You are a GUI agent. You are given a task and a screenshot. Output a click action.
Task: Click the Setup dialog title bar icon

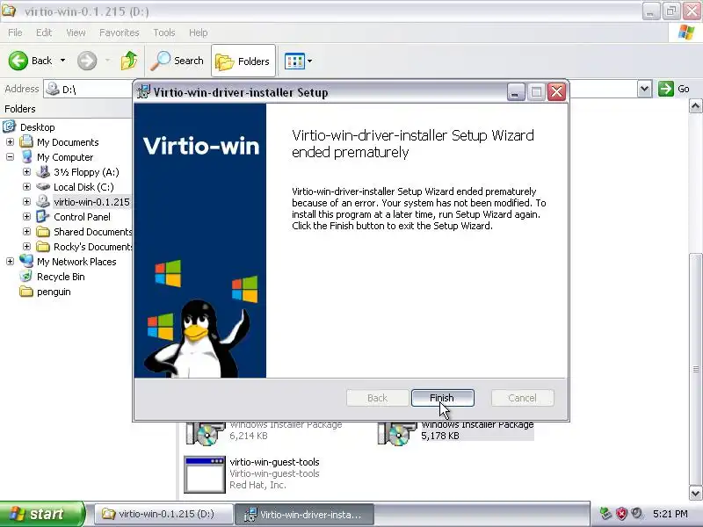[143, 92]
